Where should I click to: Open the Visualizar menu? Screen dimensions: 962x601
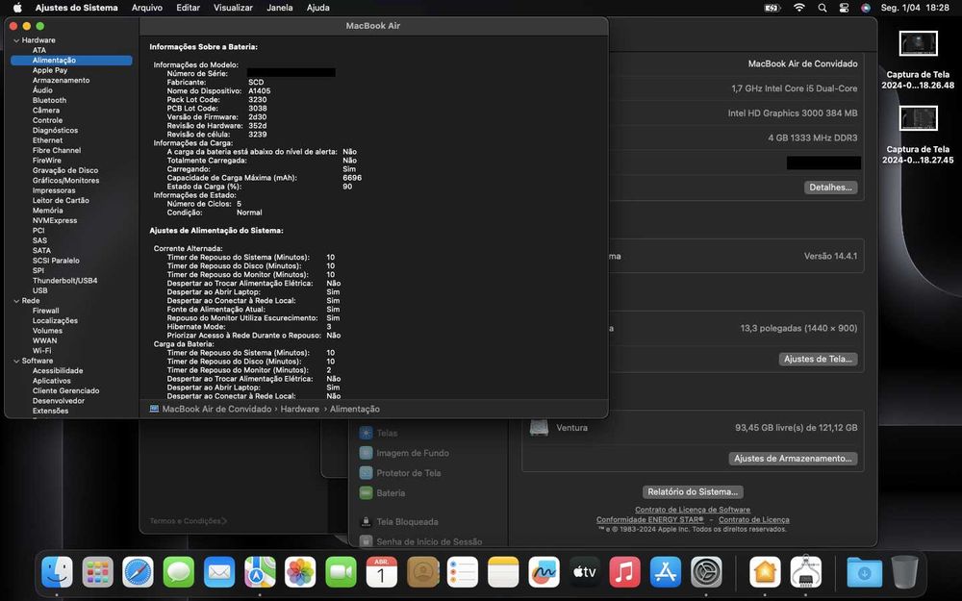233,8
